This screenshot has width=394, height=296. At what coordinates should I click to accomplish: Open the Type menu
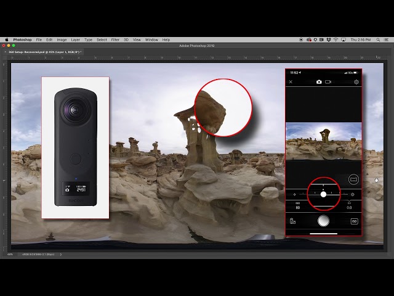pyautogui.click(x=88, y=39)
